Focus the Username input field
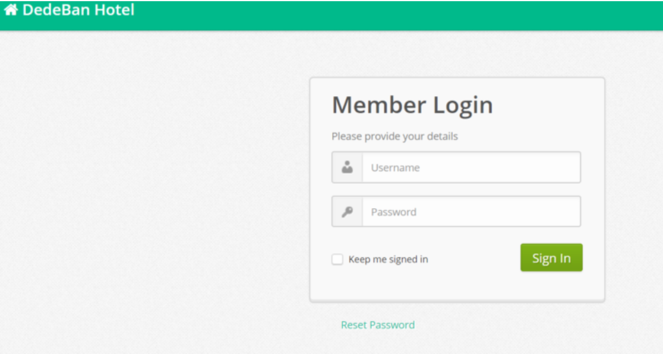 point(471,167)
